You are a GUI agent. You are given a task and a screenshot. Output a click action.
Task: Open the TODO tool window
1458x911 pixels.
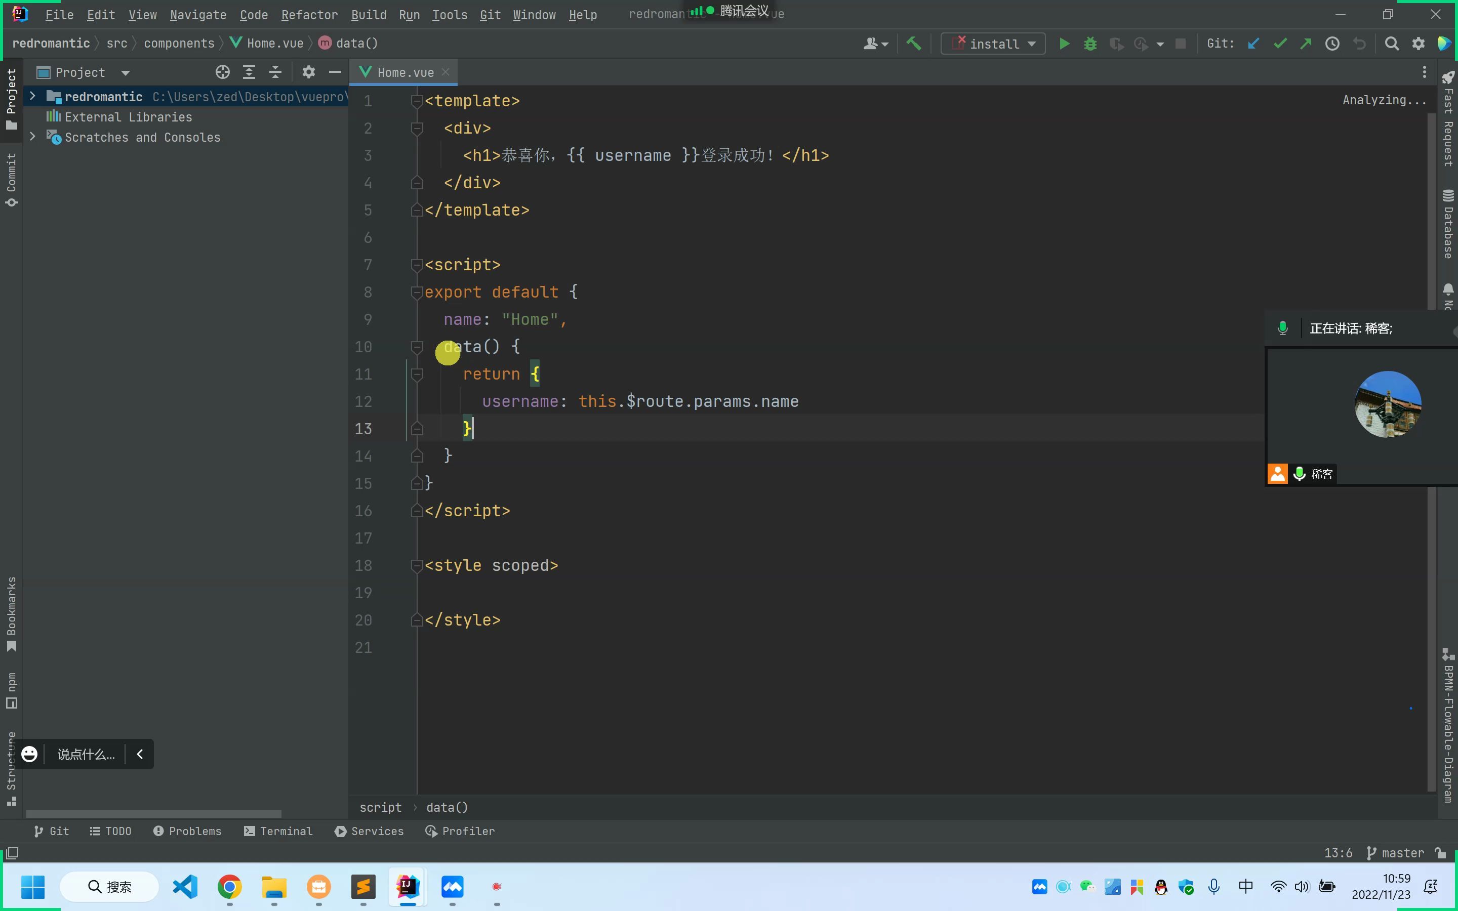110,831
